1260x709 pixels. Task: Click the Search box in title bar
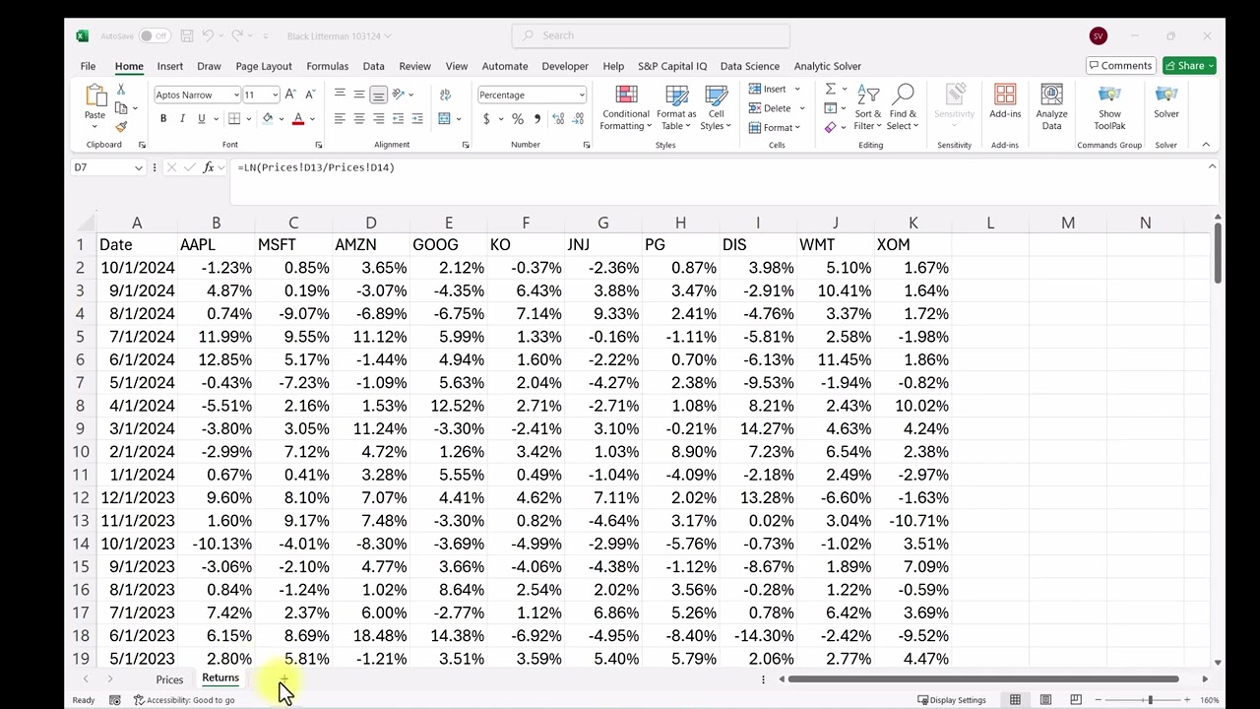coord(651,35)
